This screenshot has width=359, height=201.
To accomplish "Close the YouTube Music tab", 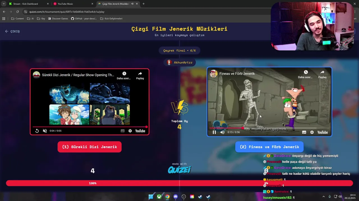I will 92,4.
